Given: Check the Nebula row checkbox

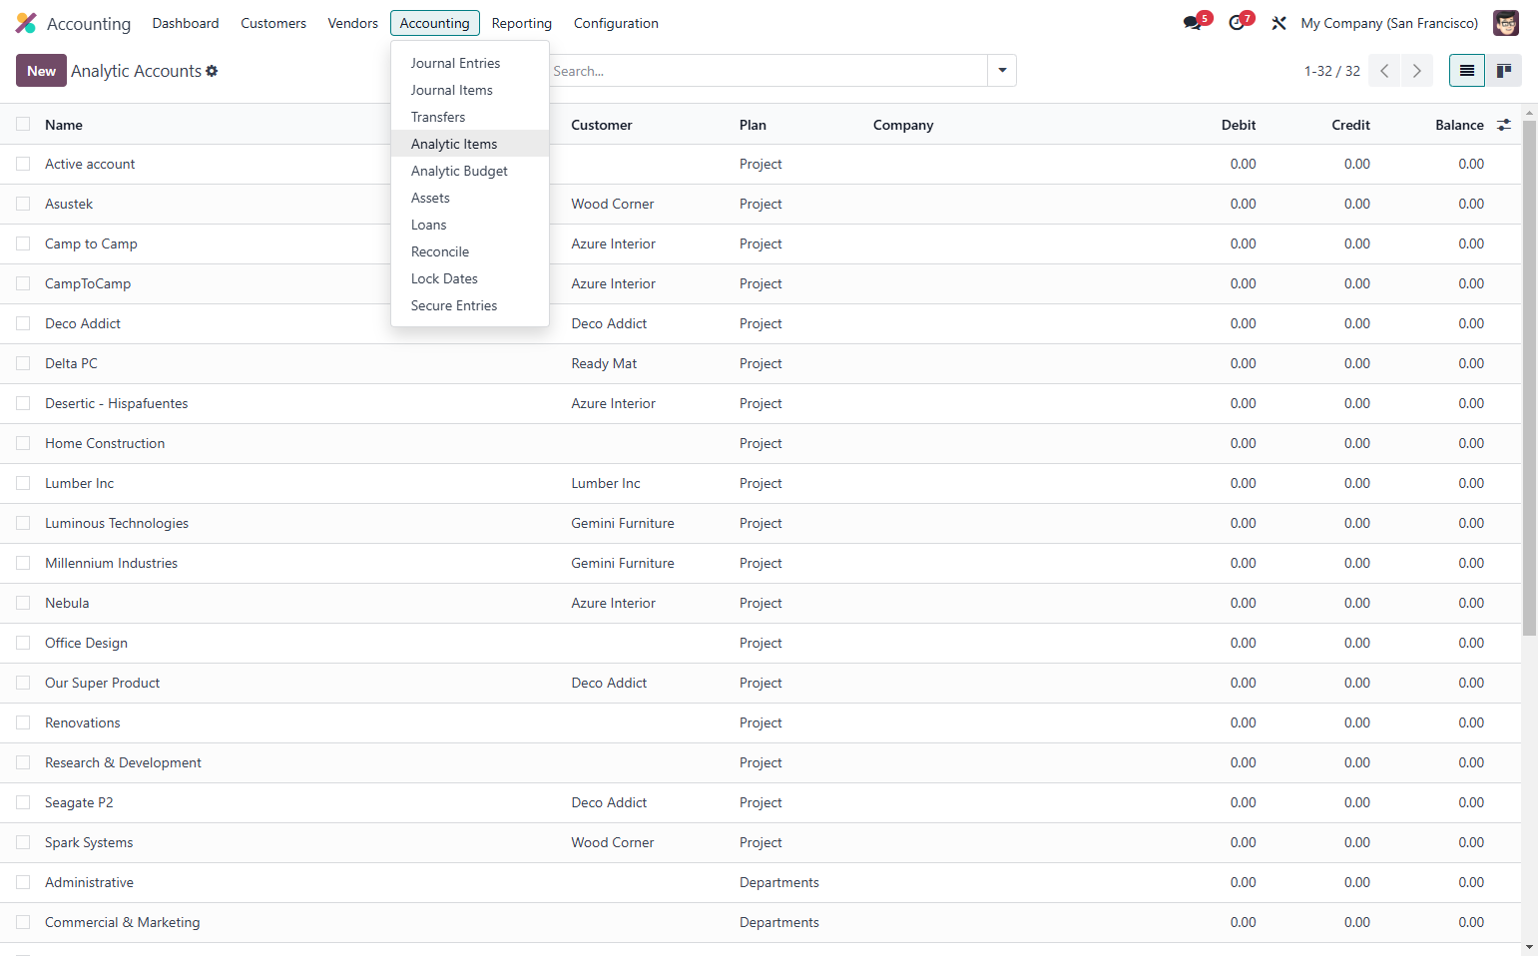Looking at the screenshot, I should (23, 603).
